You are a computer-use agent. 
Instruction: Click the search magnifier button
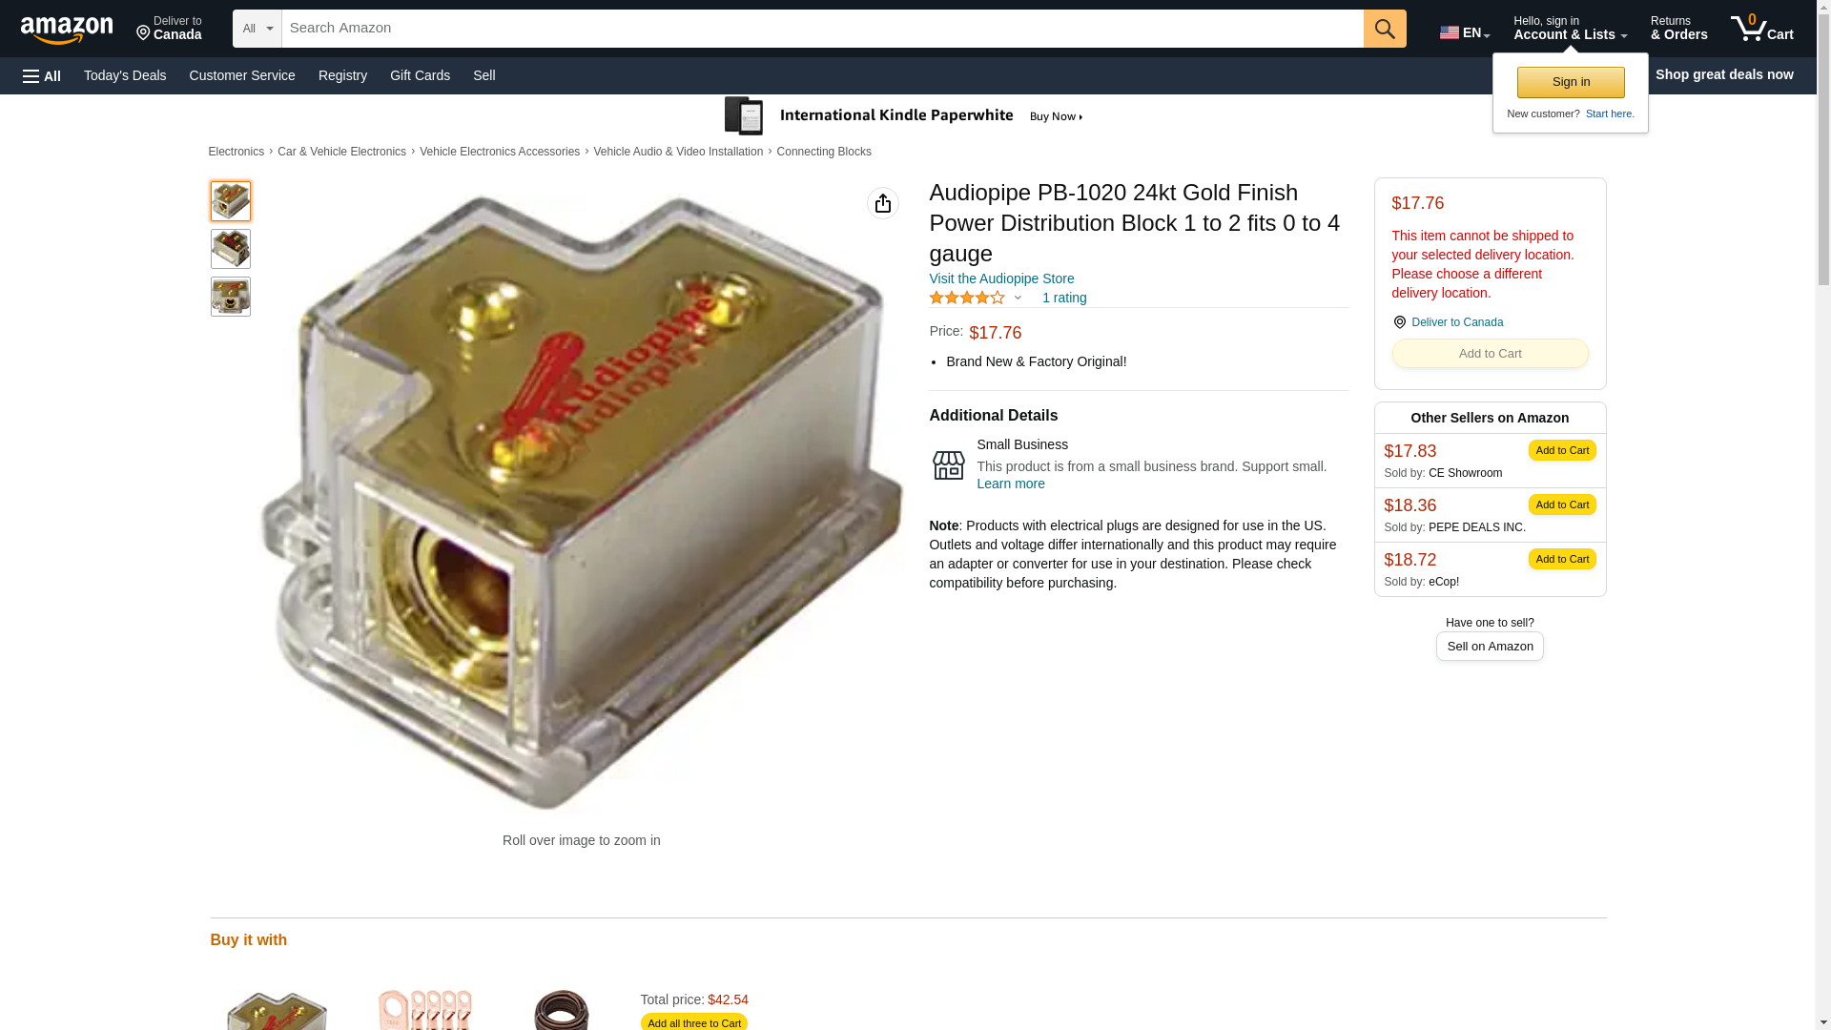coord(1385,29)
